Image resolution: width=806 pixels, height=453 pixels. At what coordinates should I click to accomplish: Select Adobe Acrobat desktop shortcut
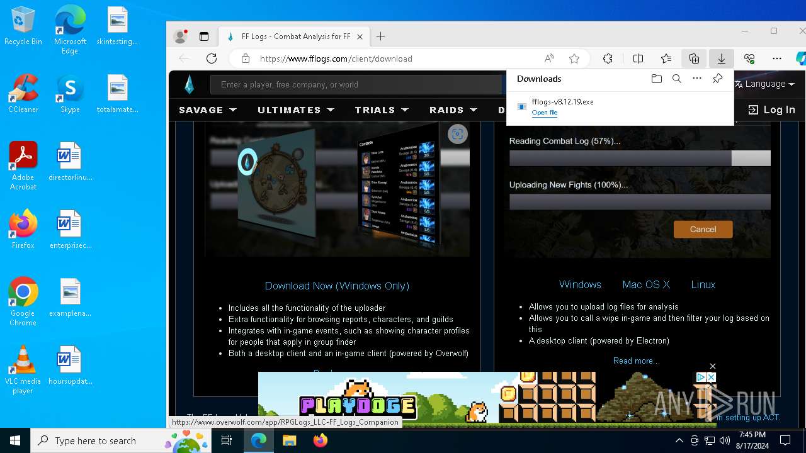coord(23,165)
